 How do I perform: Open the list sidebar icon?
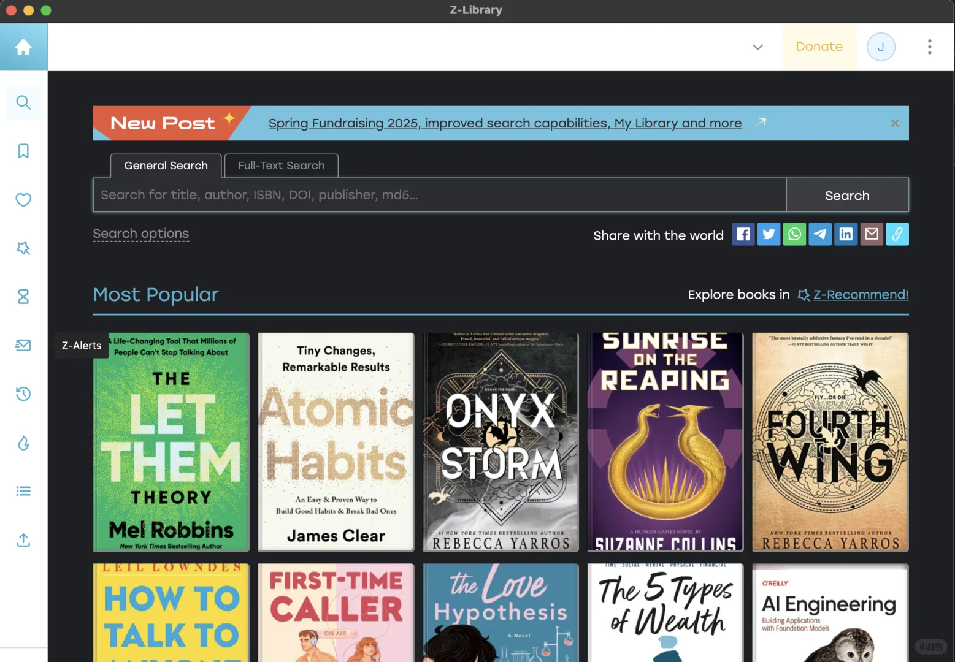coord(23,491)
